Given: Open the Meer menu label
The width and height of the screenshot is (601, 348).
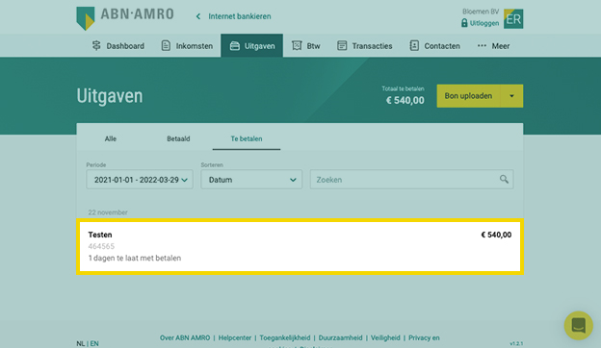Looking at the screenshot, I should point(501,46).
